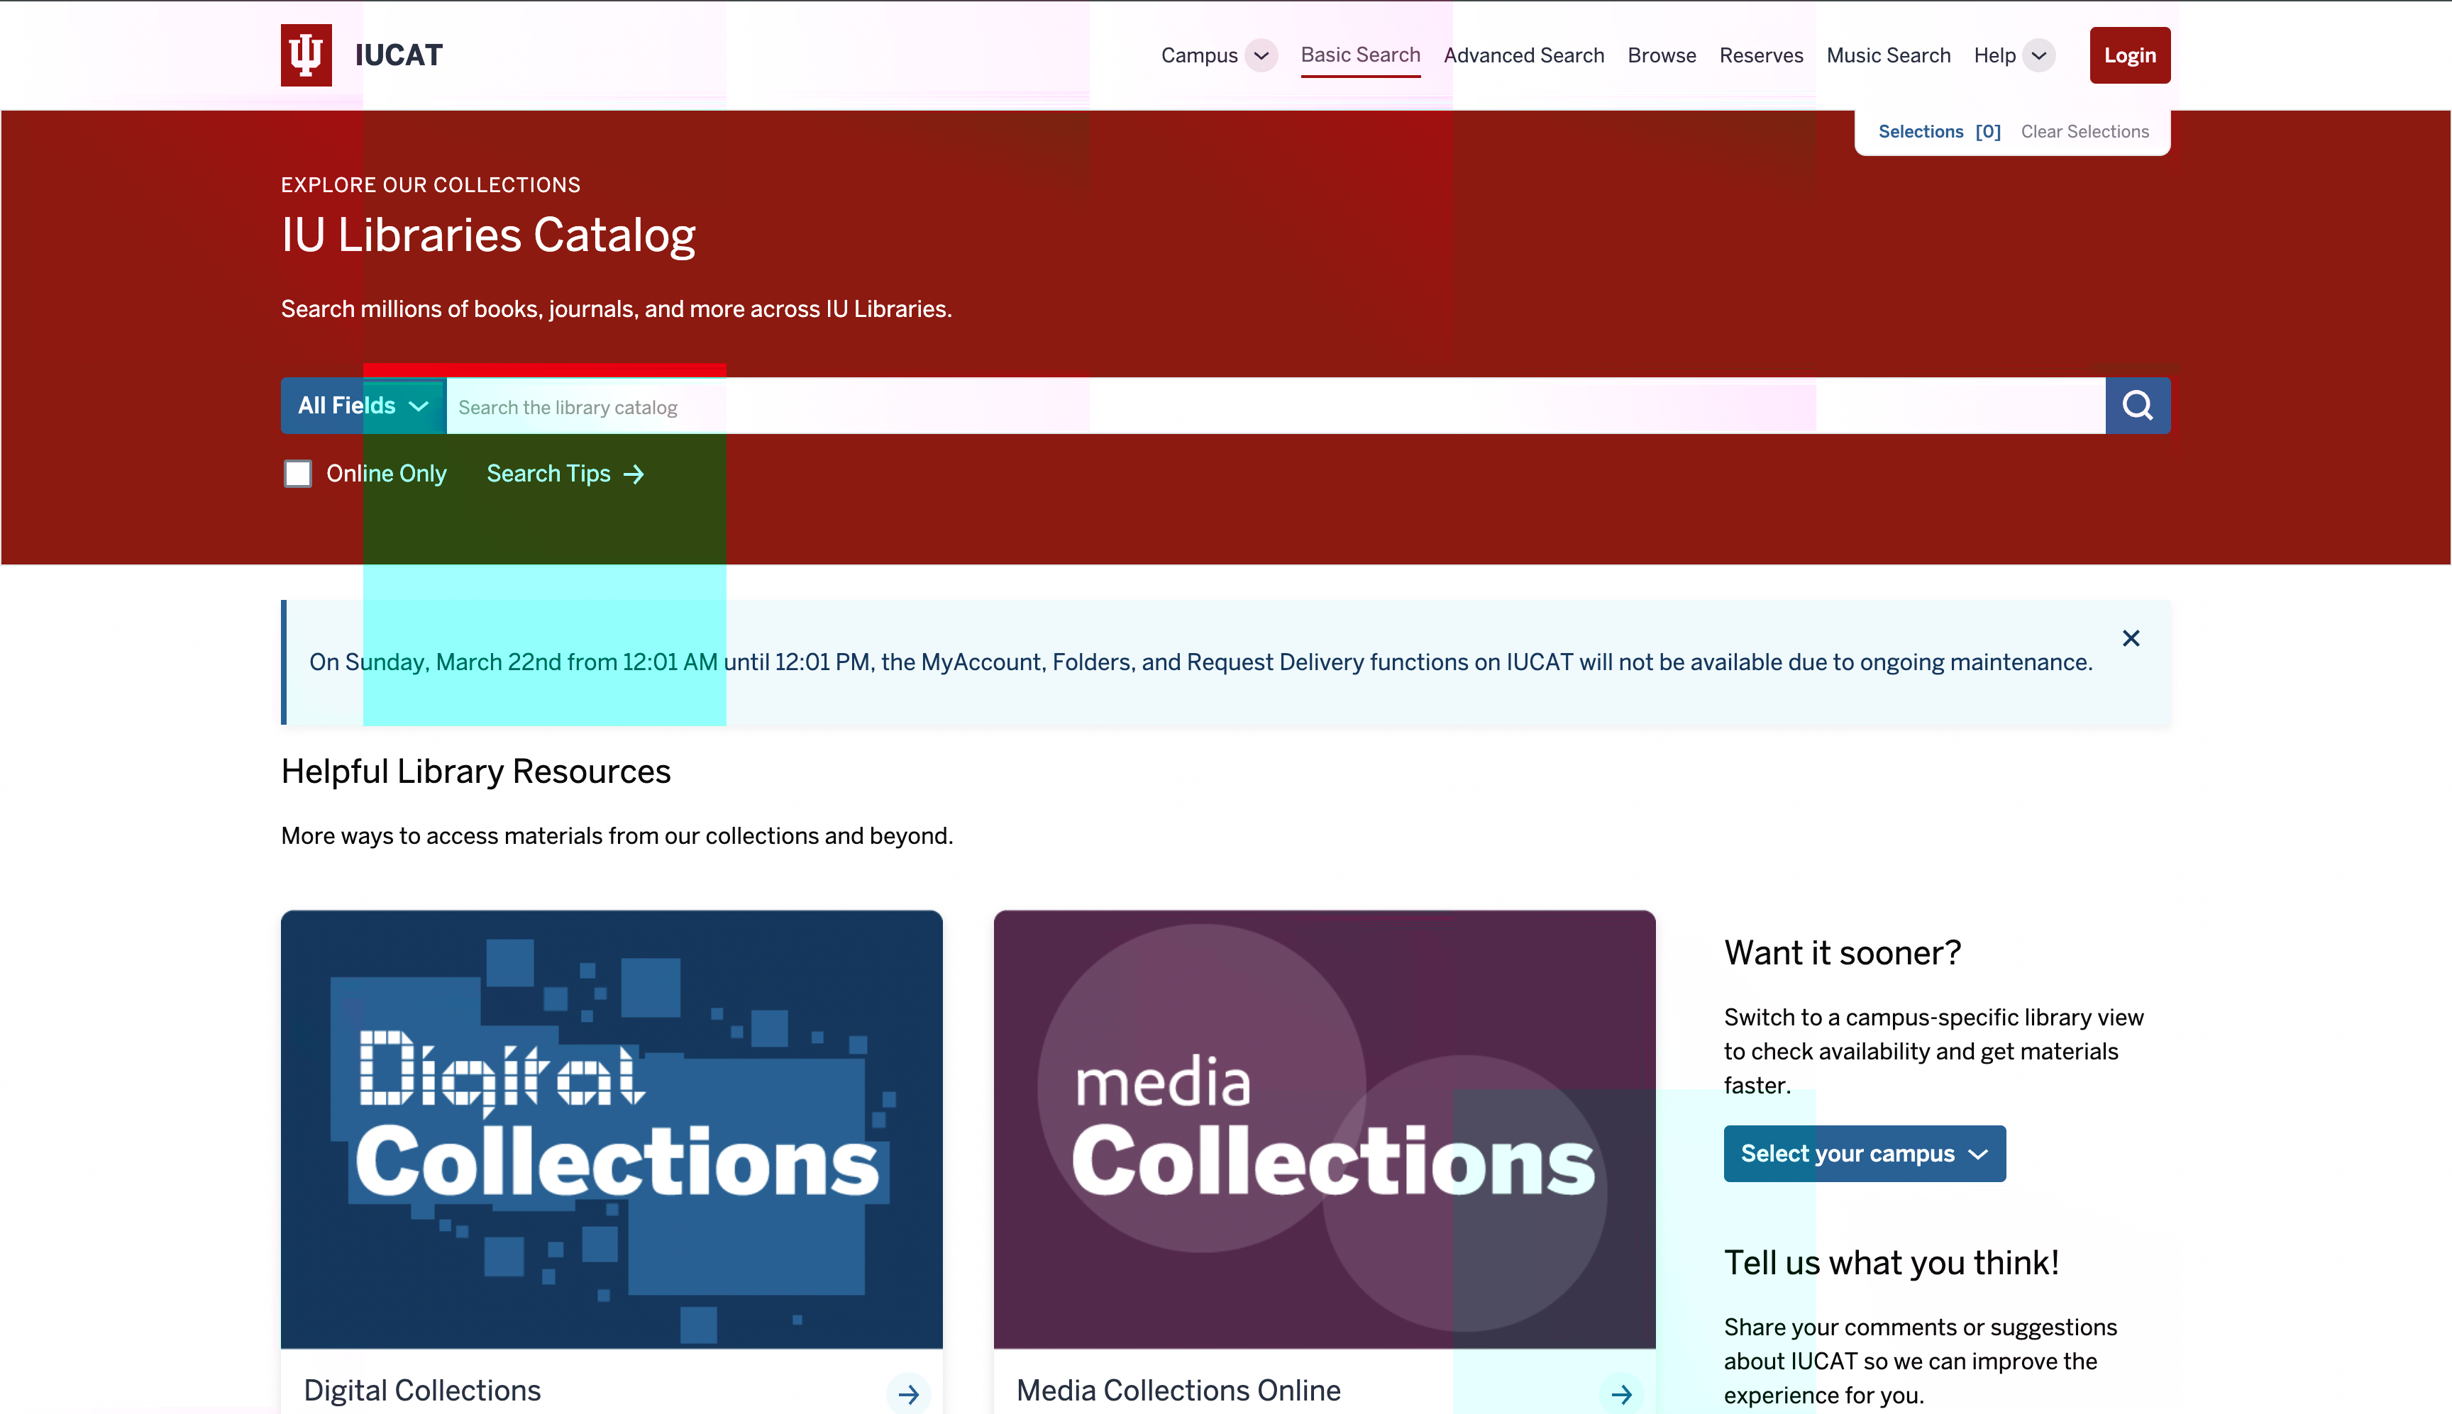Viewport: 2452px width, 1414px height.
Task: Open the All Fields search dropdown
Action: [363, 406]
